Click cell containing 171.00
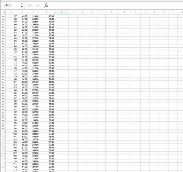The image size is (183, 172). 33,107
